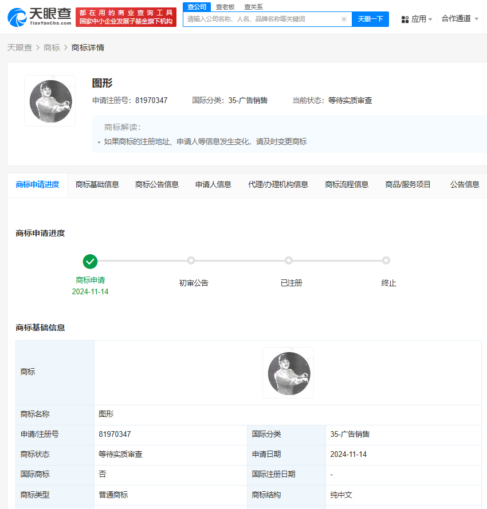Click the green check 商标申请 step icon
The height and width of the screenshot is (509, 487).
(x=90, y=262)
